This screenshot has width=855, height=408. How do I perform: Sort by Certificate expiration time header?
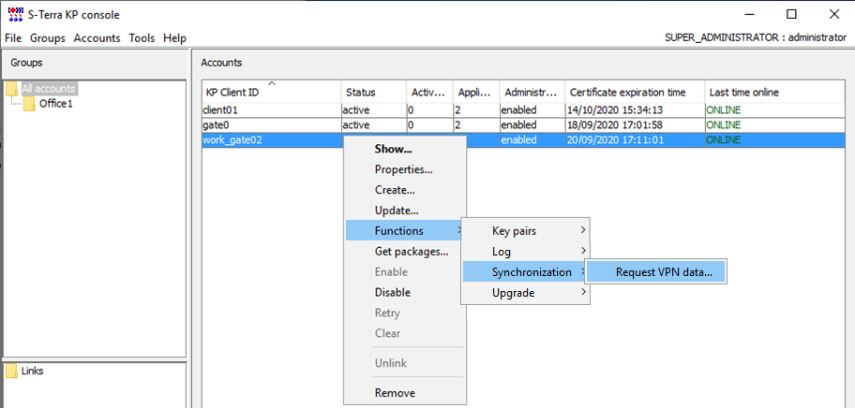635,92
